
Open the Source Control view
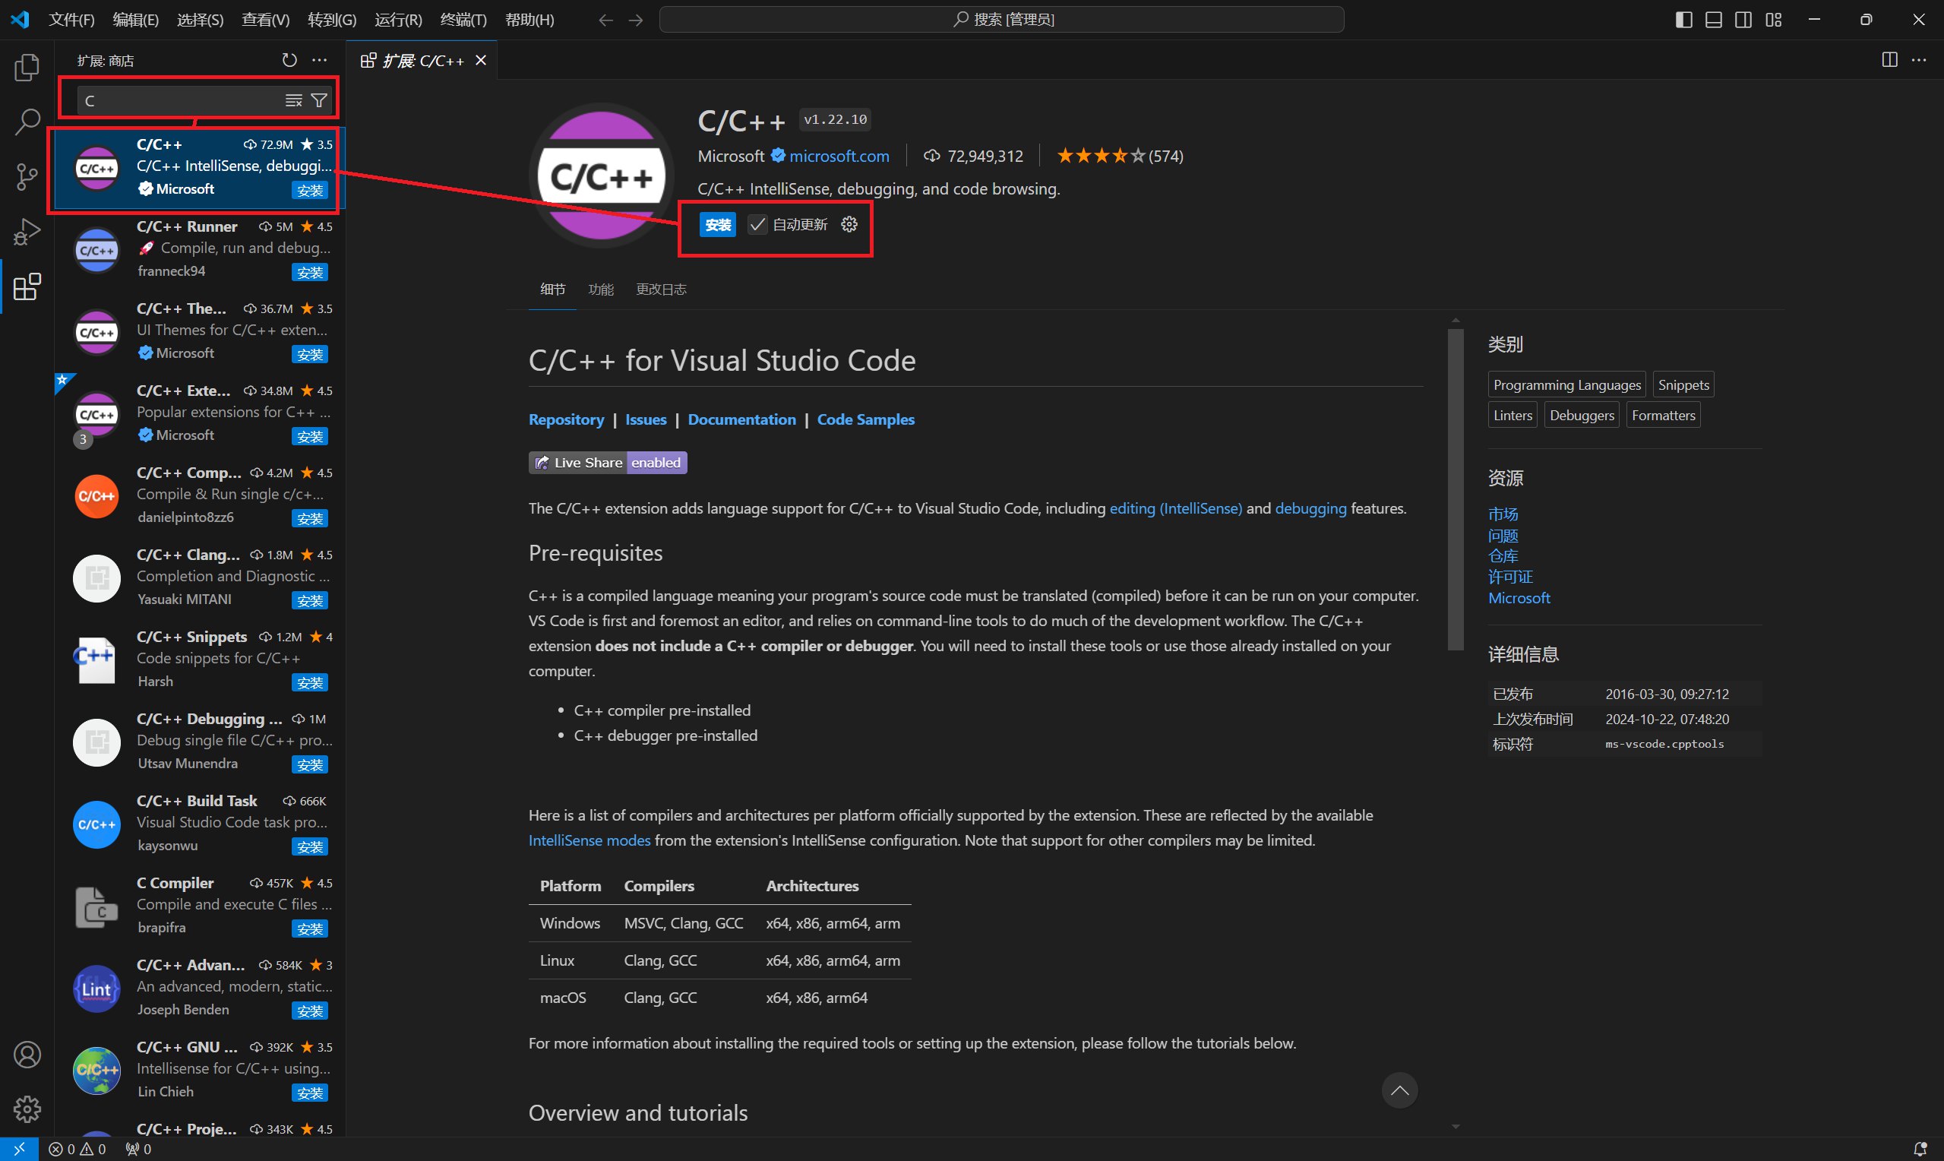[27, 177]
